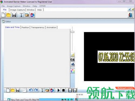Click Image Capture in the second menu row
Screen dimensions: 135x101
point(17,10)
